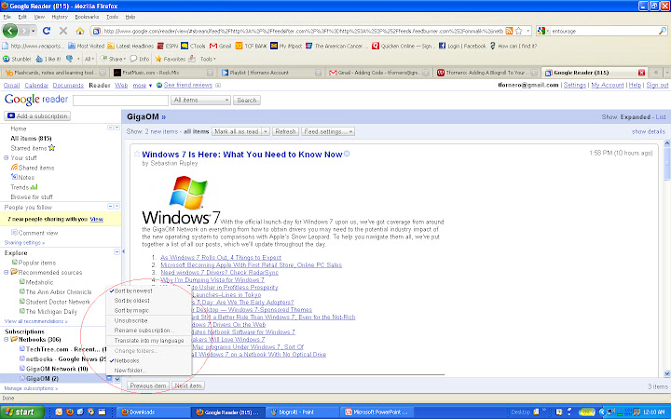
Task: Open StumbleUpon Favorites star
Action: [170, 59]
